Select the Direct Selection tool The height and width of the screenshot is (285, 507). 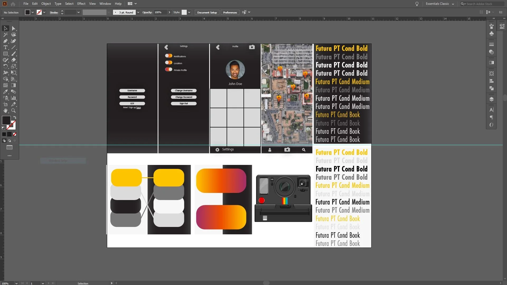(13, 28)
